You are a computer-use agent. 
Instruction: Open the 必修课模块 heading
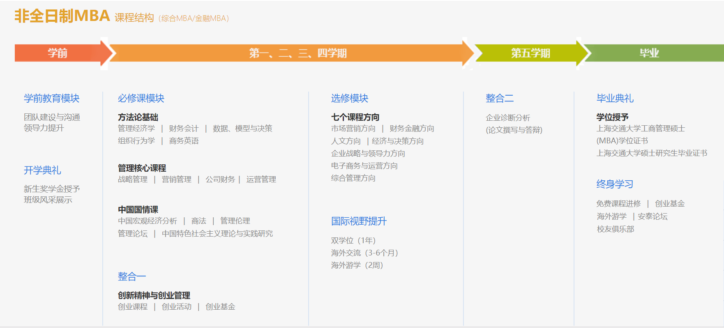pos(141,99)
